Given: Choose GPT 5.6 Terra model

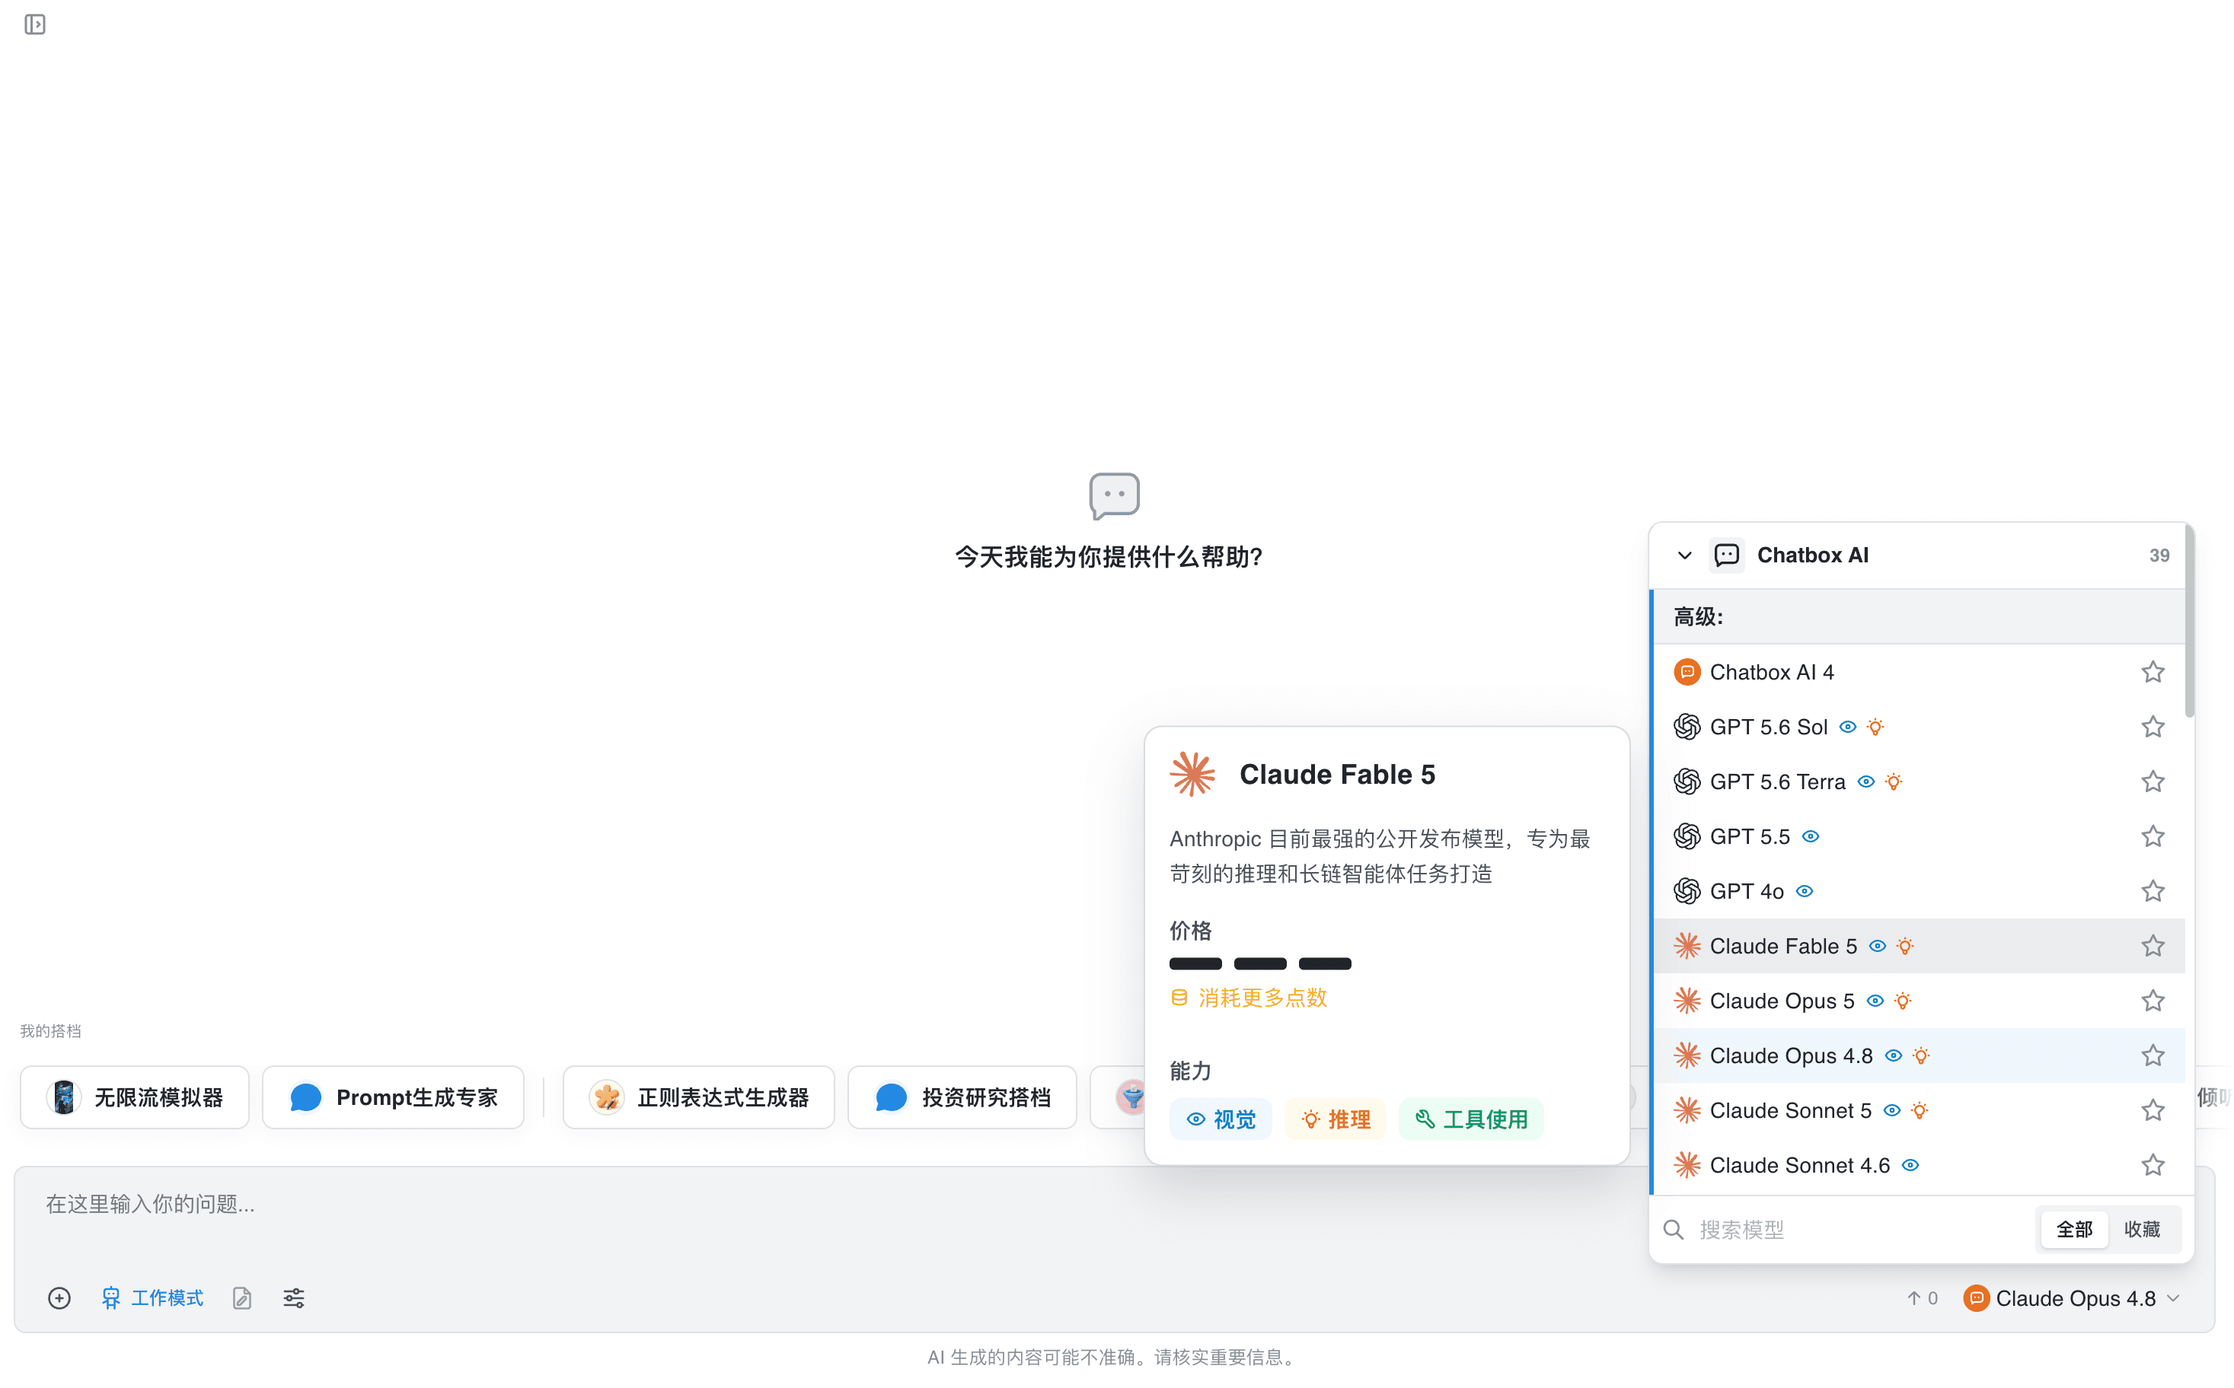Looking at the screenshot, I should 1920,782.
